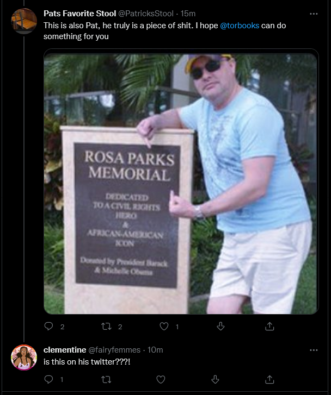
Task: Retweet clementine's reply
Action: tap(106, 379)
